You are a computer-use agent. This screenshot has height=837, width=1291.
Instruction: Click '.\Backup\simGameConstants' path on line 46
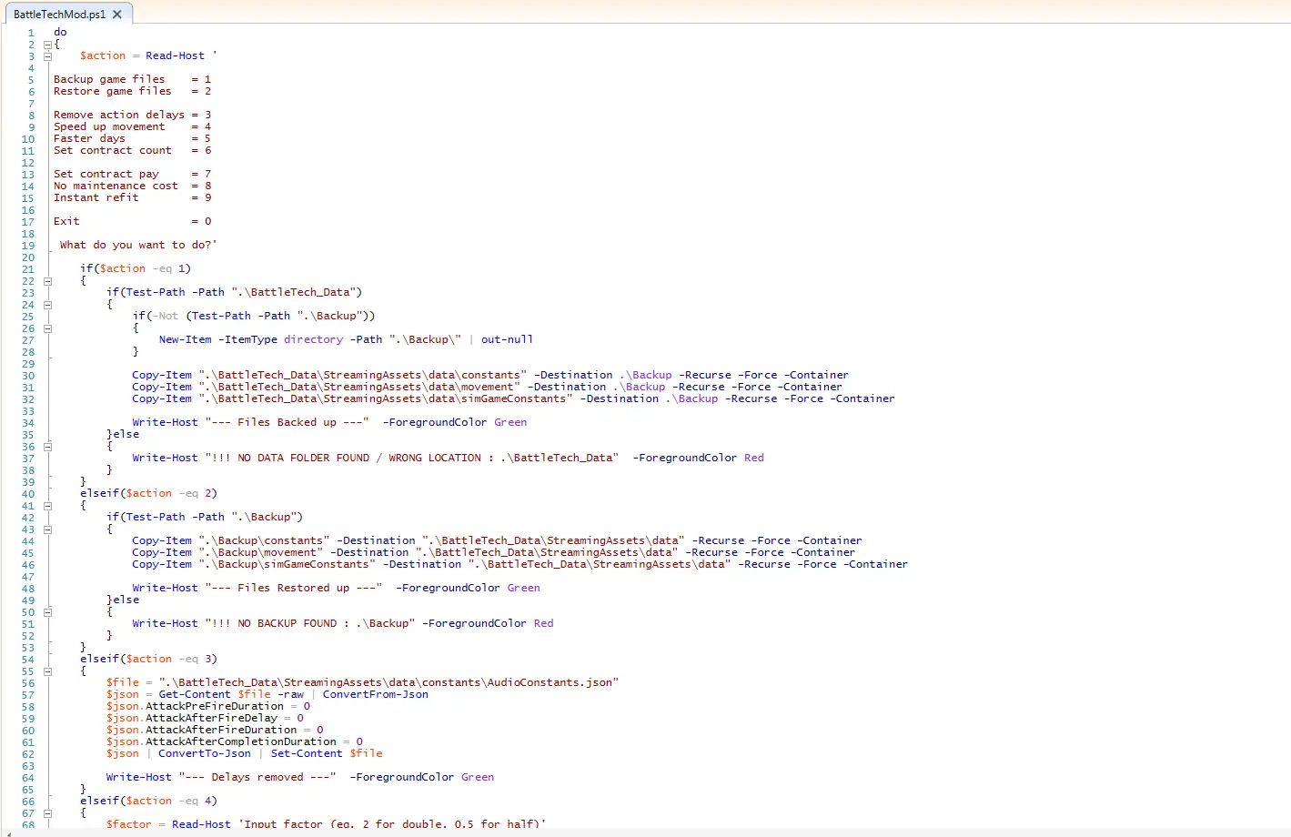coord(287,564)
